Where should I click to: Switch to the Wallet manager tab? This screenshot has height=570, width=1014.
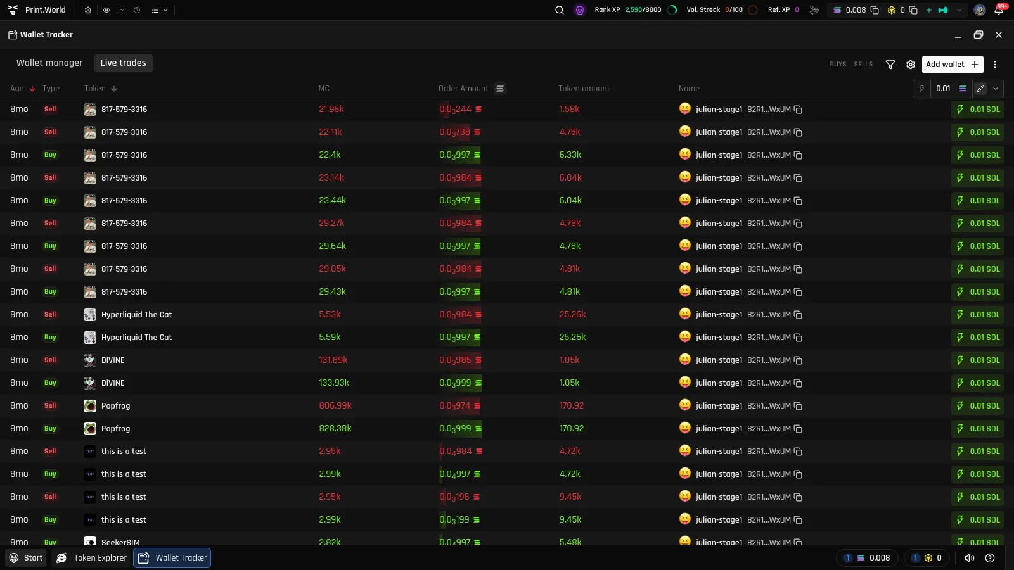pos(49,63)
